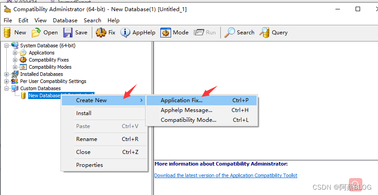Expand the Applications tree node
378x195 pixels.
point(15,53)
